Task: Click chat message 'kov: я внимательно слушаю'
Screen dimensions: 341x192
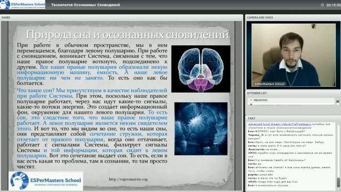Action: [269, 186]
